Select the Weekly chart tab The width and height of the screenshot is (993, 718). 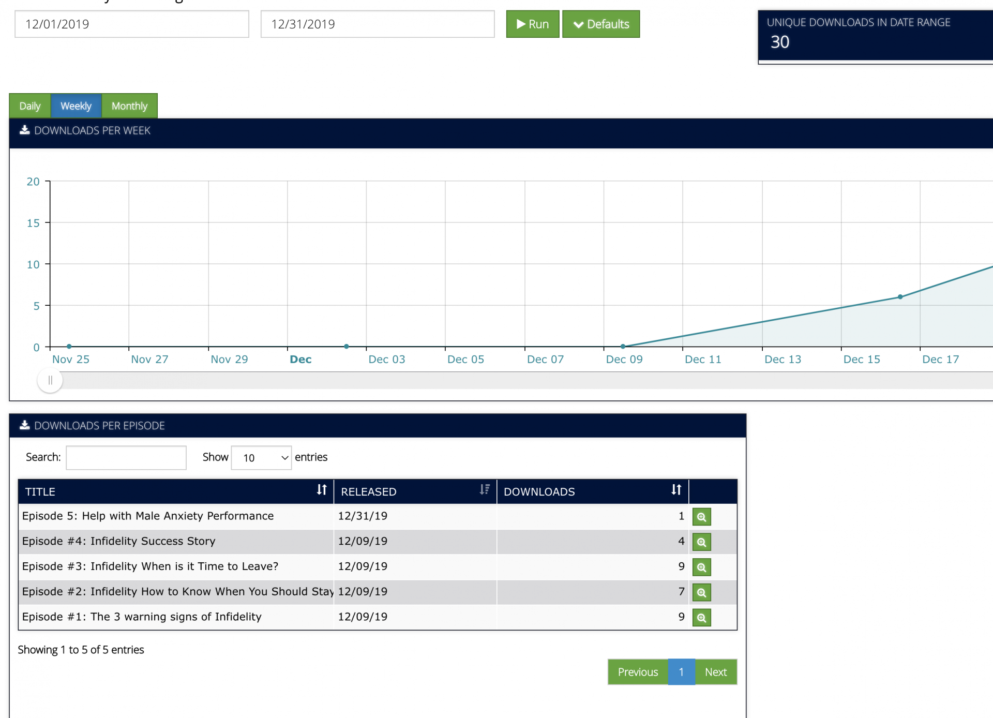[x=76, y=106]
